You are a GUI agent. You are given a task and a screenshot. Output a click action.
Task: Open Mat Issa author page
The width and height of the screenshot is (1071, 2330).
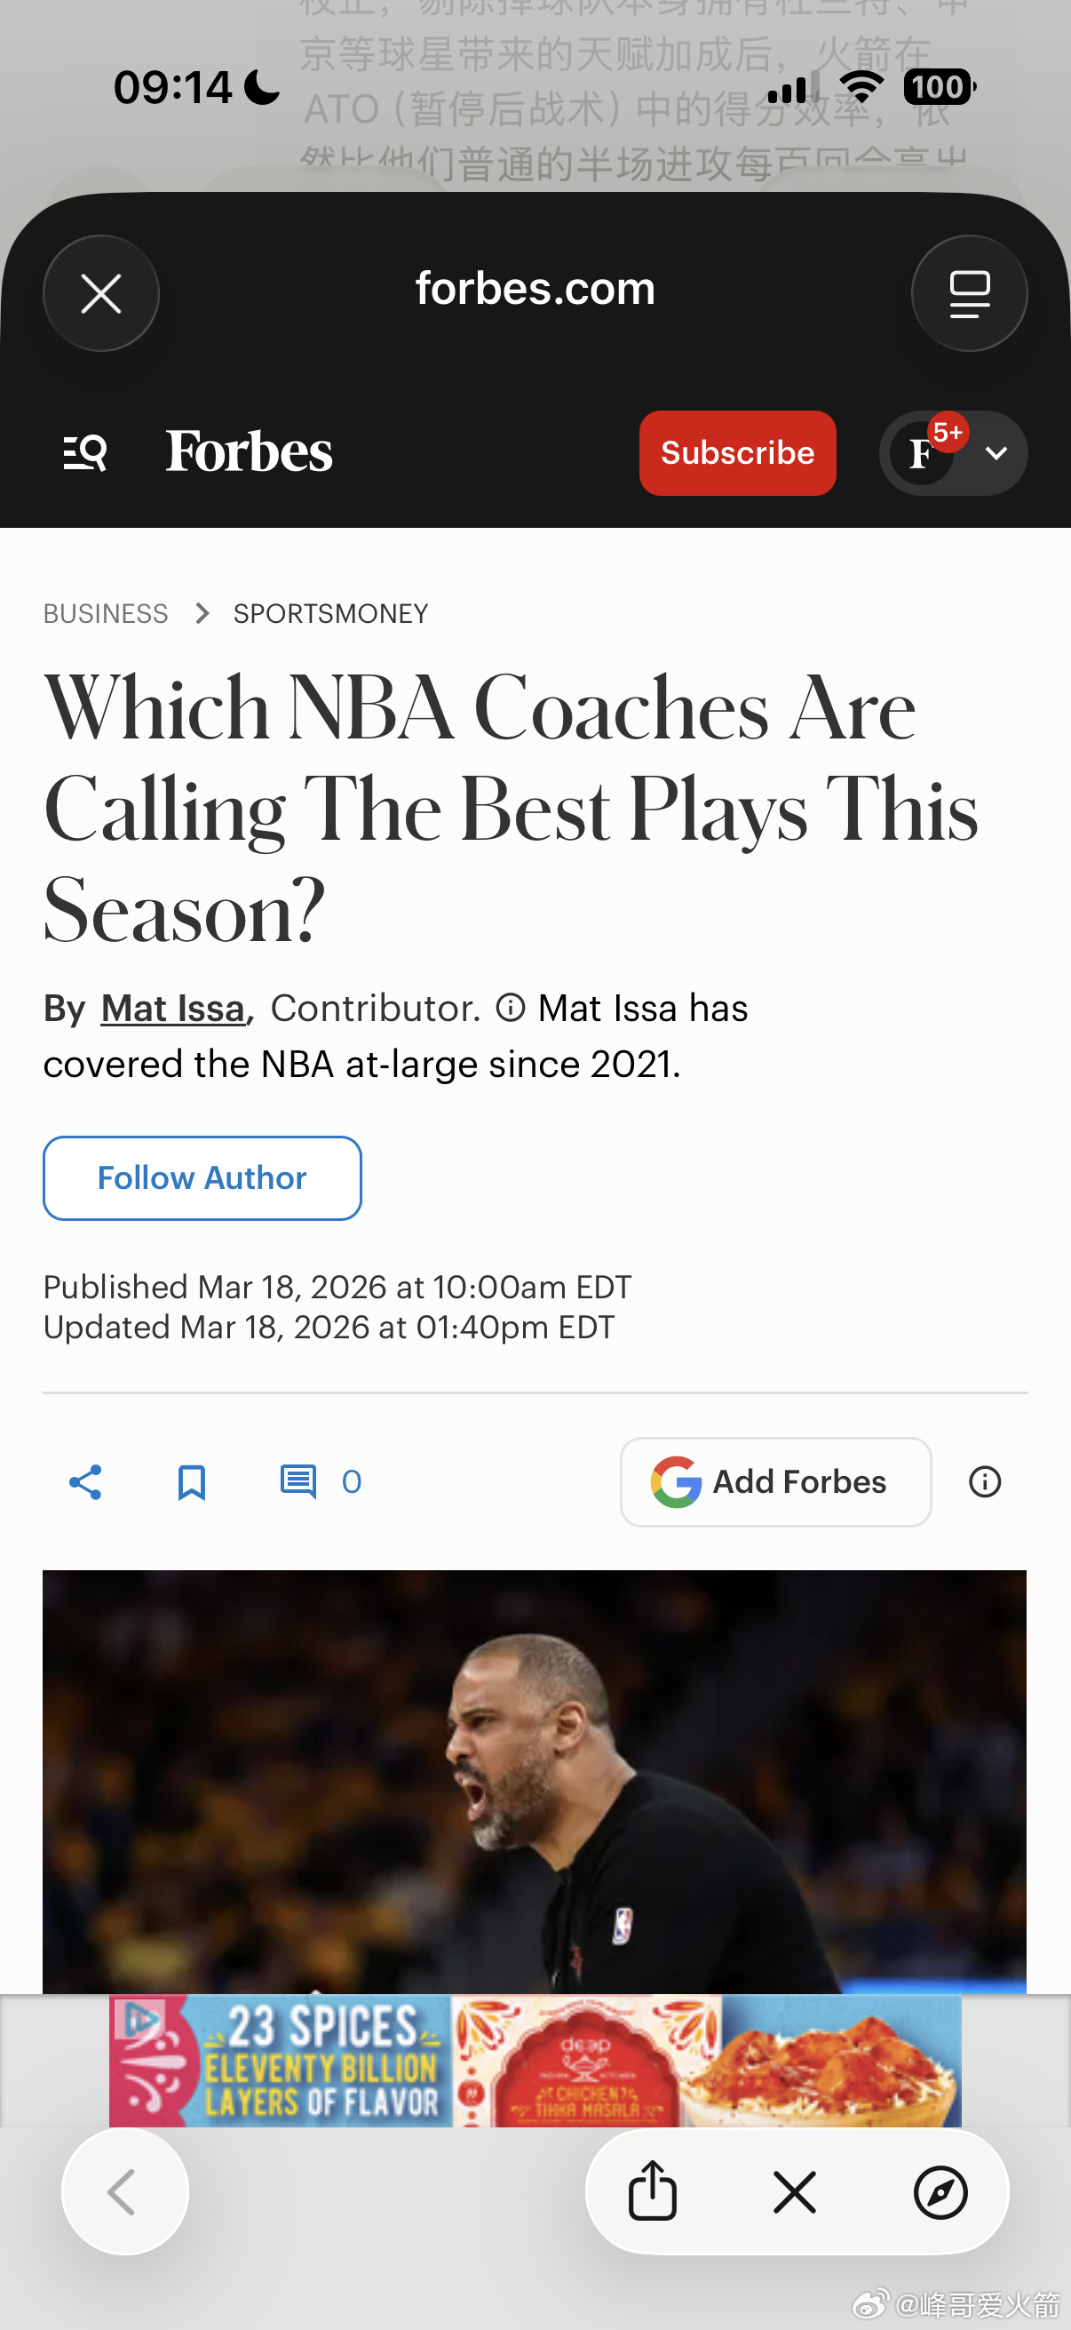(x=172, y=1009)
